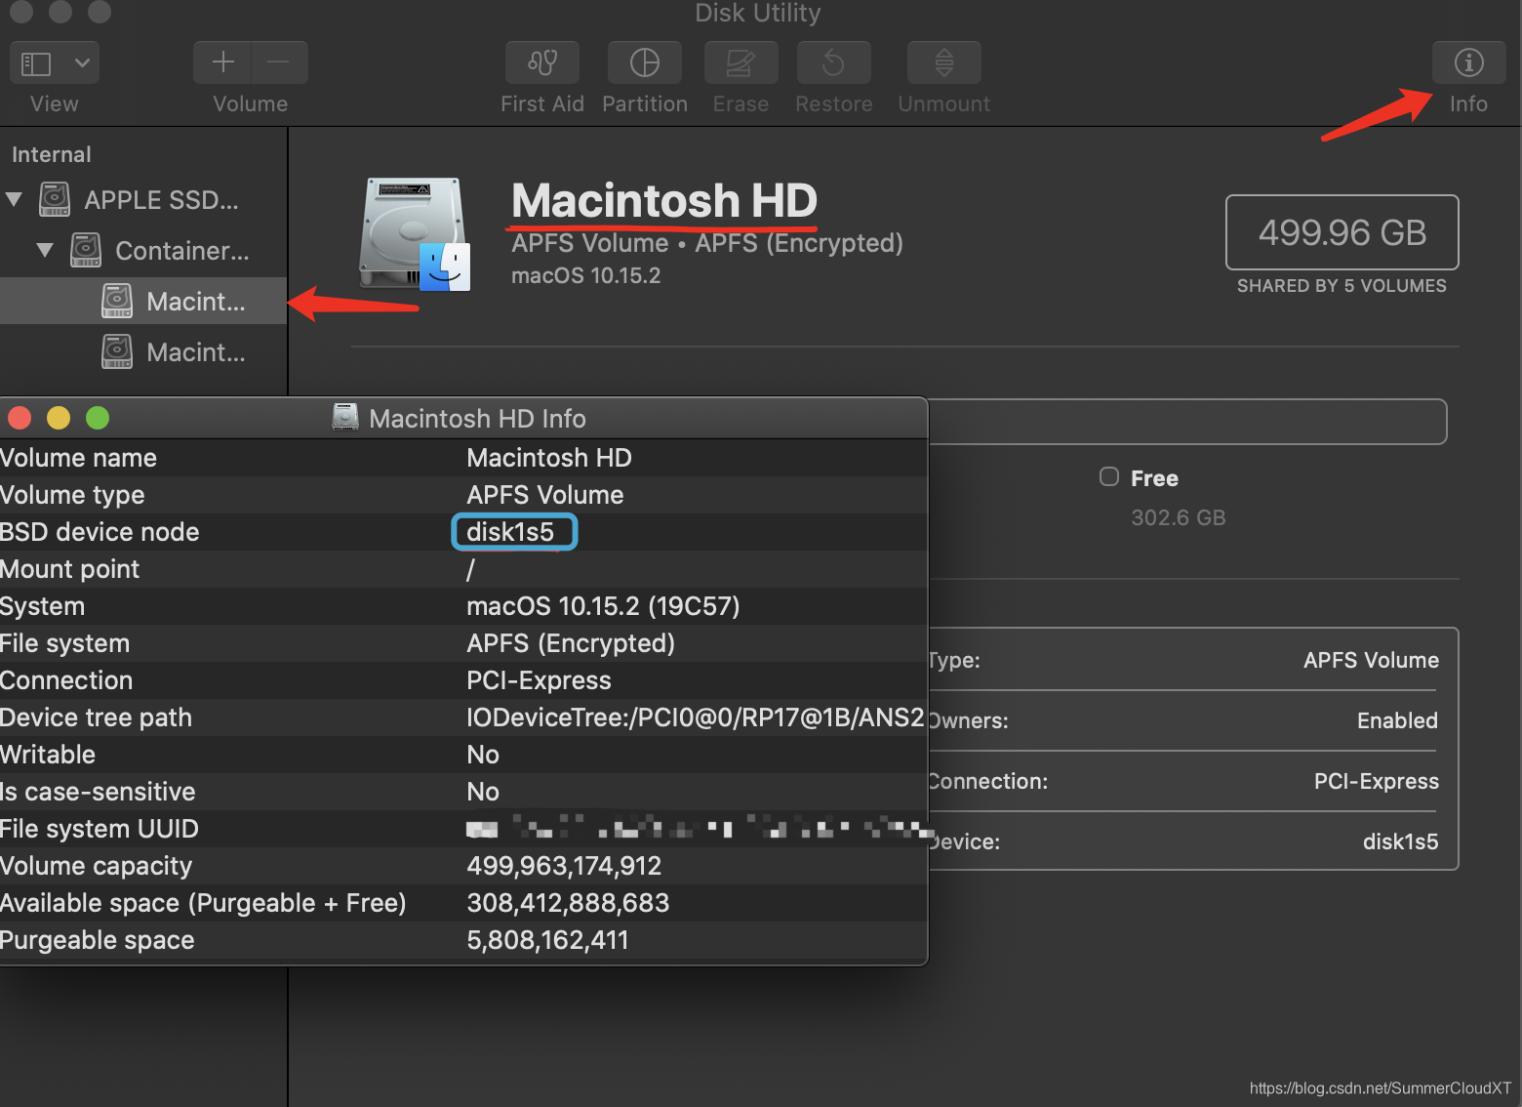Click the Restore toolbar icon
1522x1107 pixels.
click(x=833, y=62)
